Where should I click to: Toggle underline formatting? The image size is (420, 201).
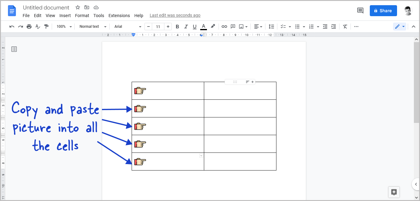(194, 27)
